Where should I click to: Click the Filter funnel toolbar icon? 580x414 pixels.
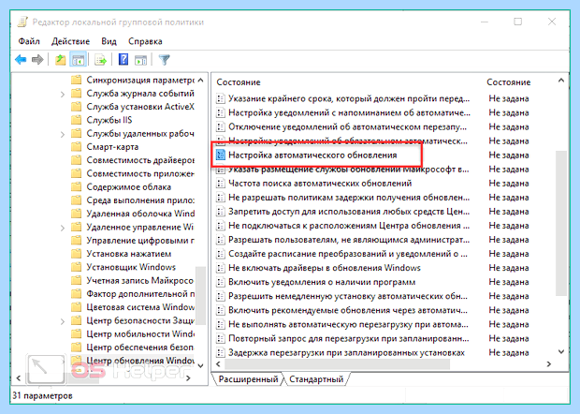(165, 60)
